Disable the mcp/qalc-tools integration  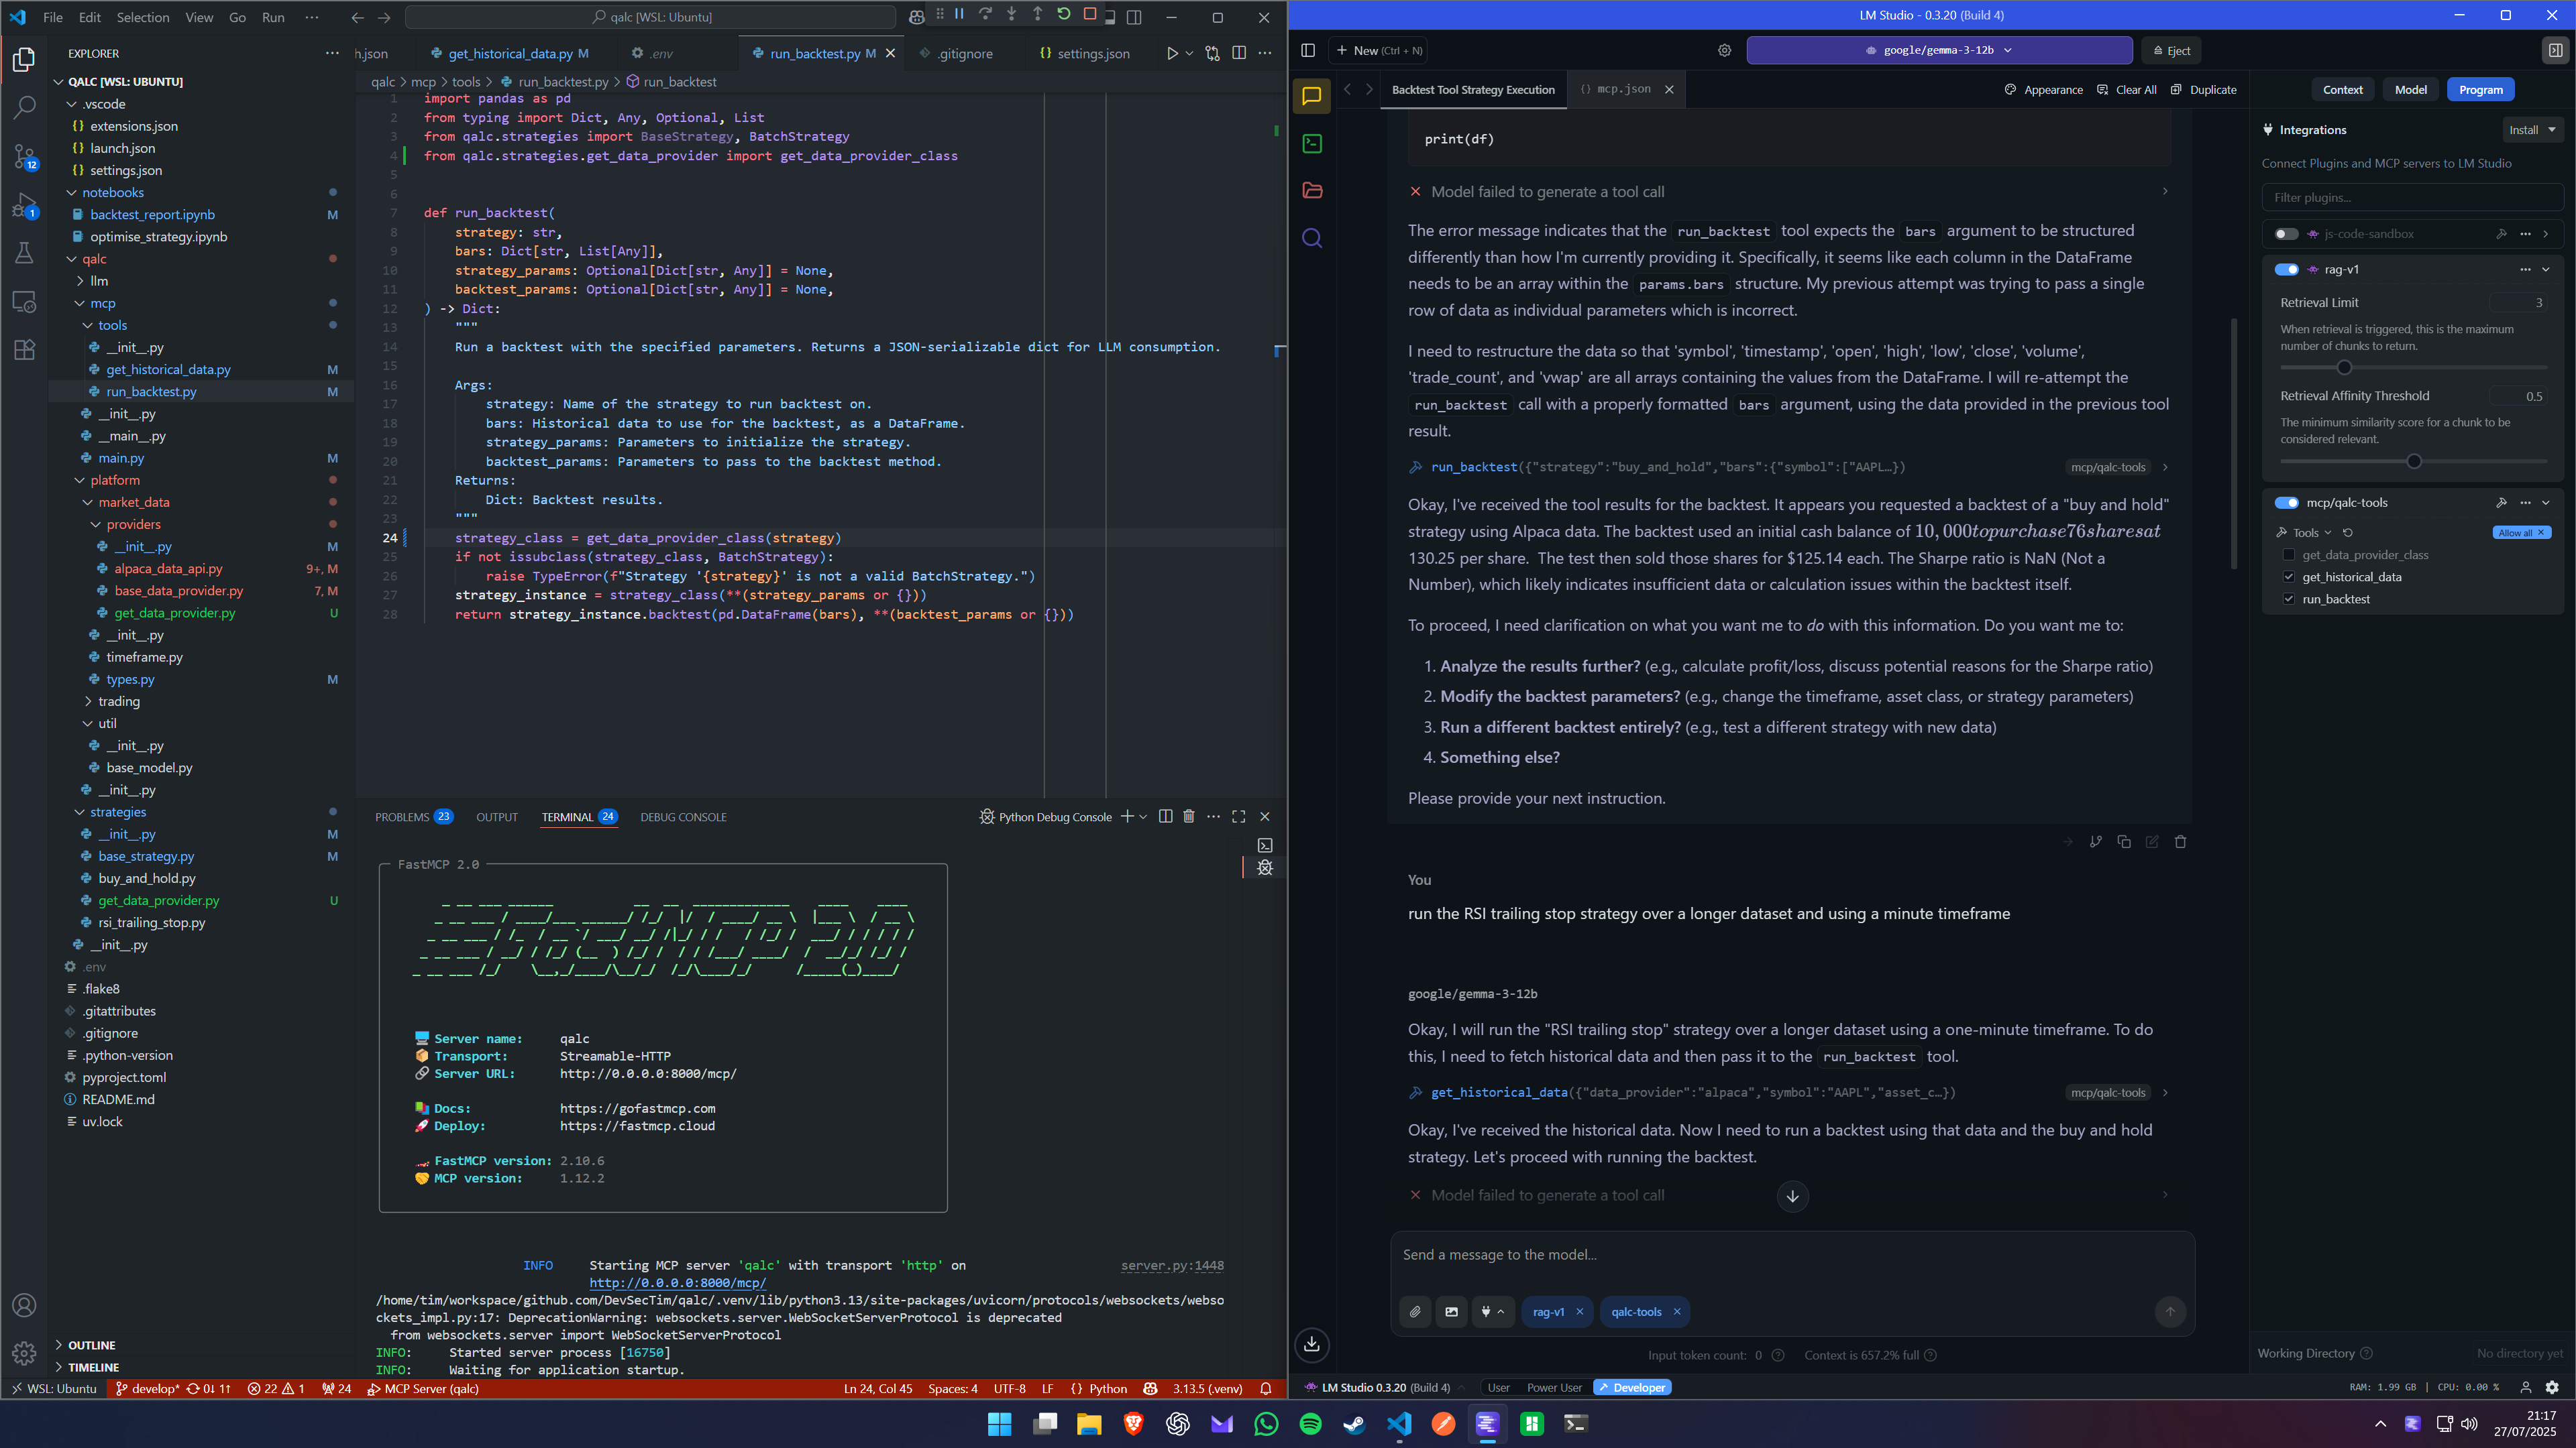[x=2286, y=503]
